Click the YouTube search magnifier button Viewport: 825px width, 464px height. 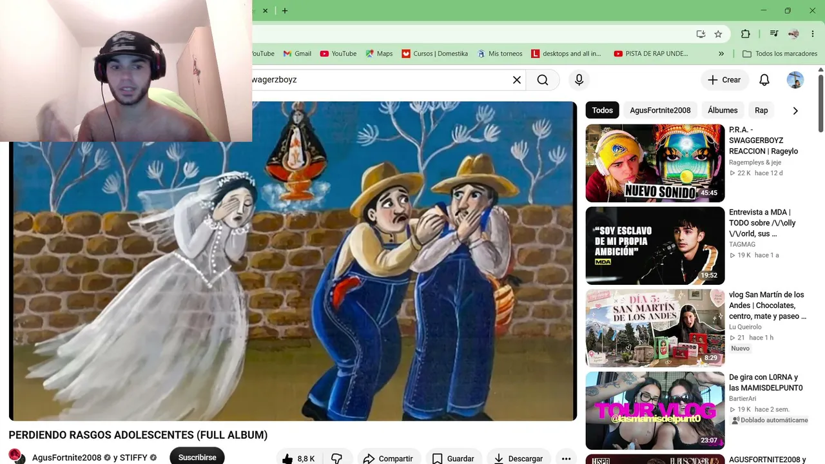tap(543, 80)
